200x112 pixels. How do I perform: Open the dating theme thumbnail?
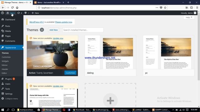tap(110, 52)
